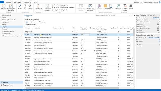This screenshot has height=91, width=161.
Task: Open Товары in navigation pane
Action: click(x=4, y=25)
